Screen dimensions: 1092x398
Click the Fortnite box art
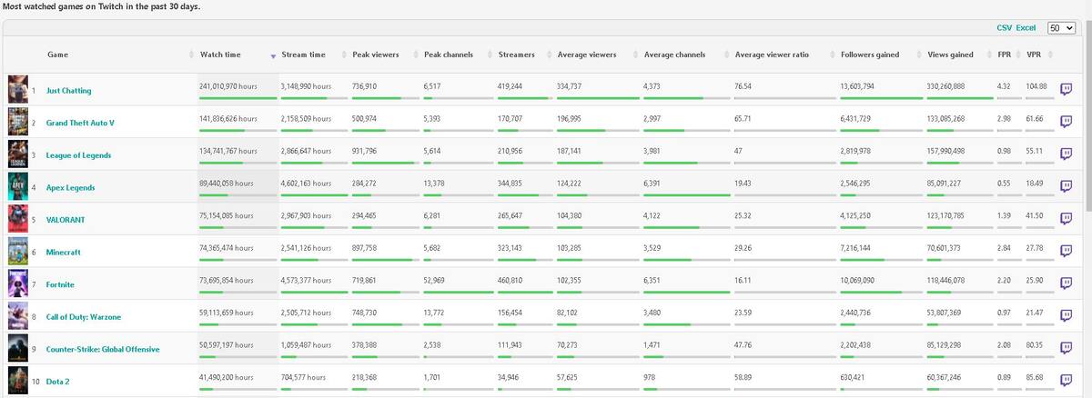click(18, 283)
